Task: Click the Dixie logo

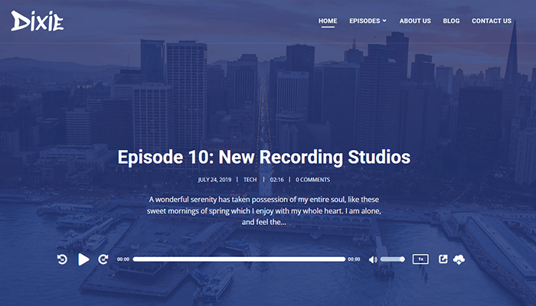Action: (x=38, y=21)
